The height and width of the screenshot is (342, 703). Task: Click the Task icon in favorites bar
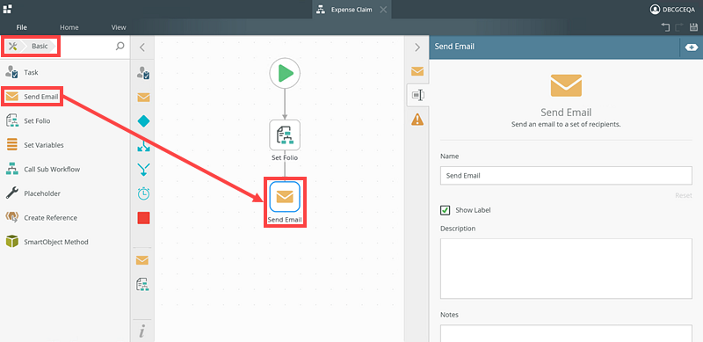click(x=143, y=73)
